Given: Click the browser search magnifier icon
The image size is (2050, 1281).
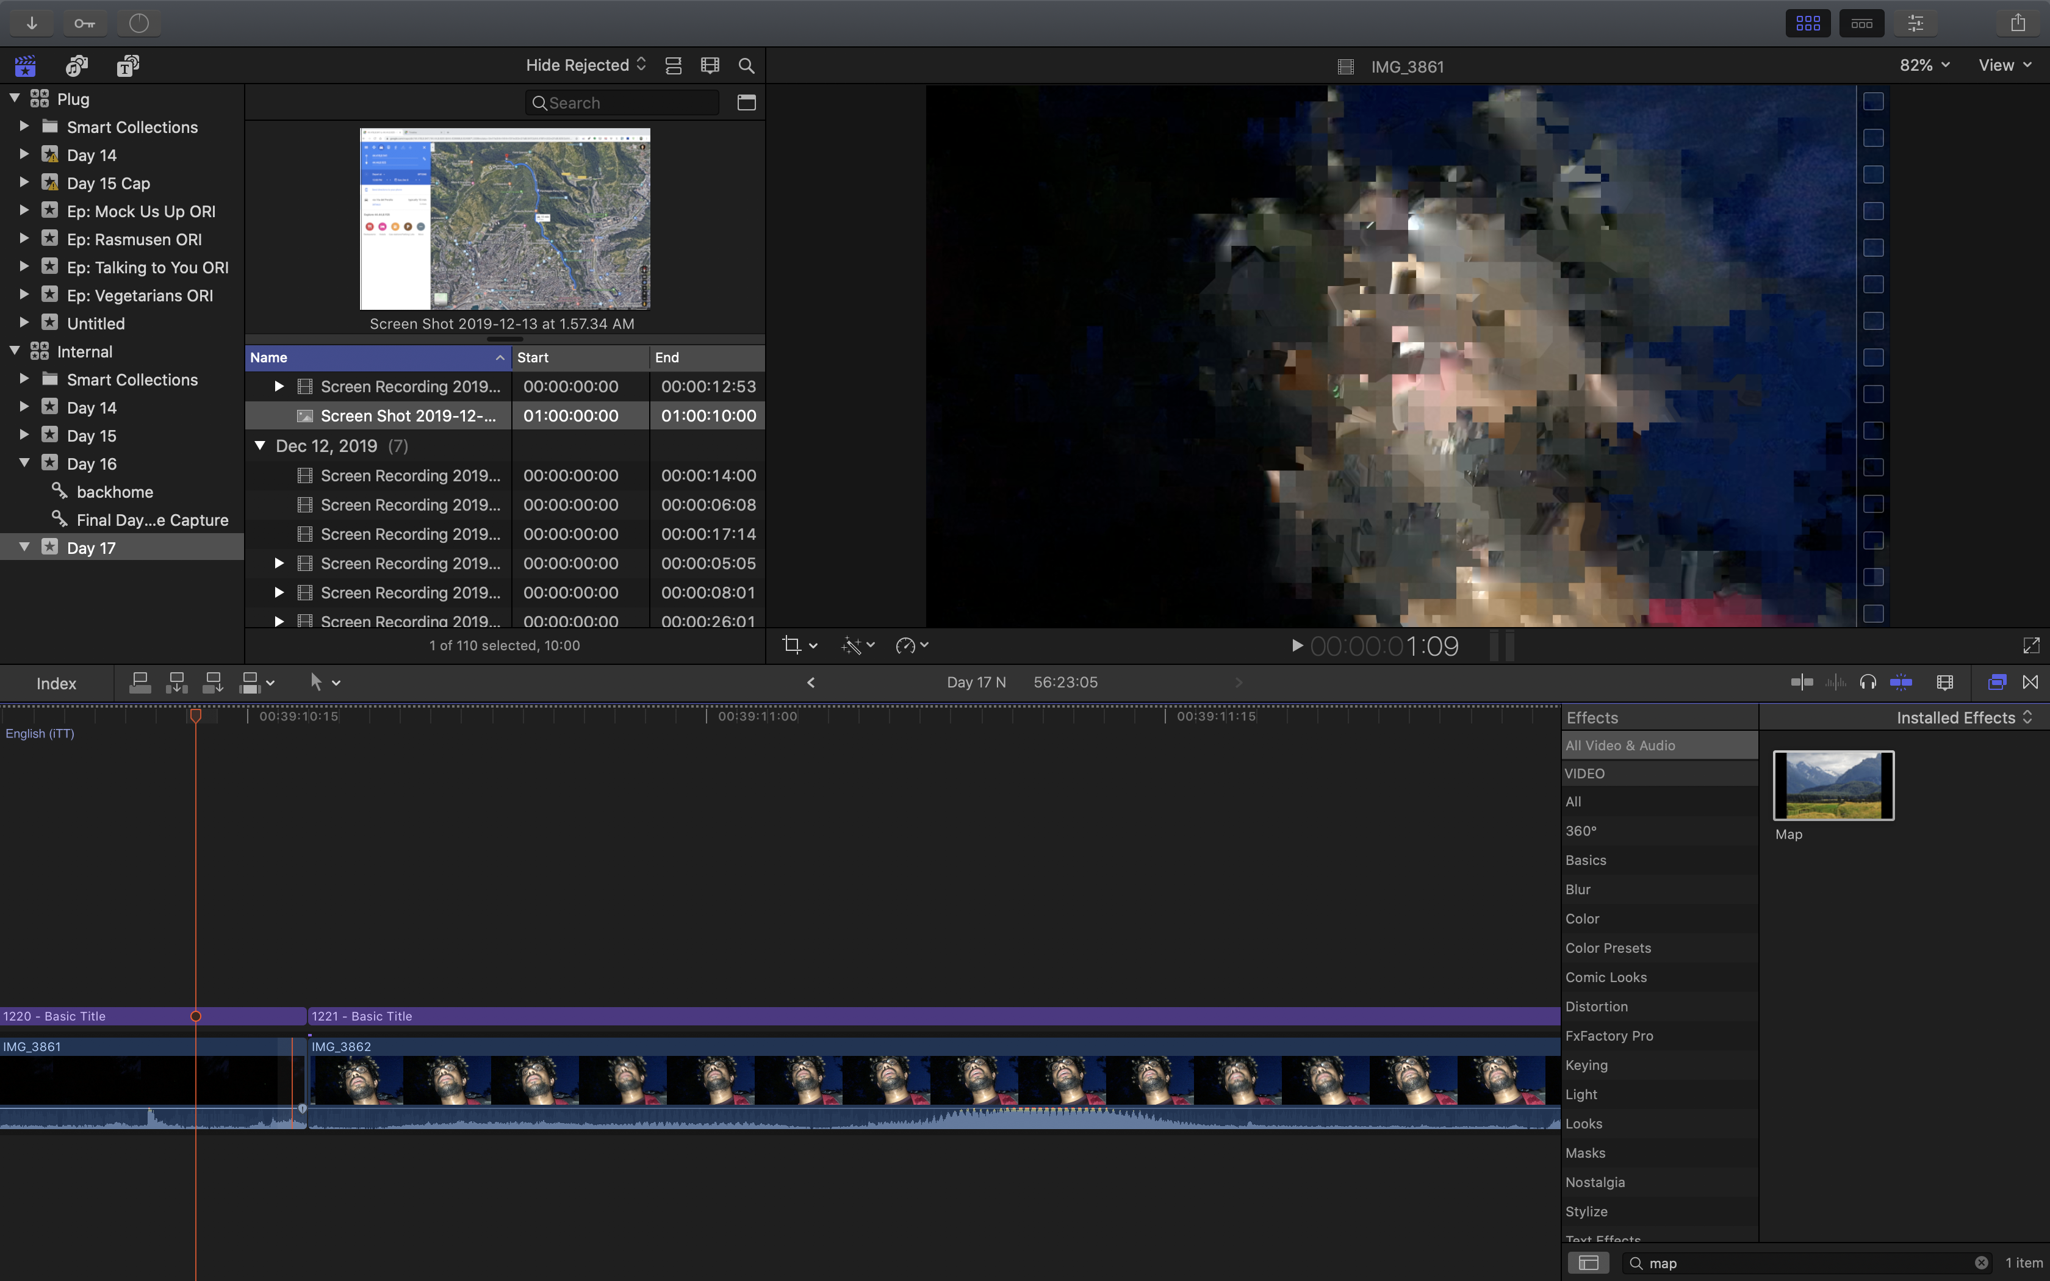Looking at the screenshot, I should 746,66.
